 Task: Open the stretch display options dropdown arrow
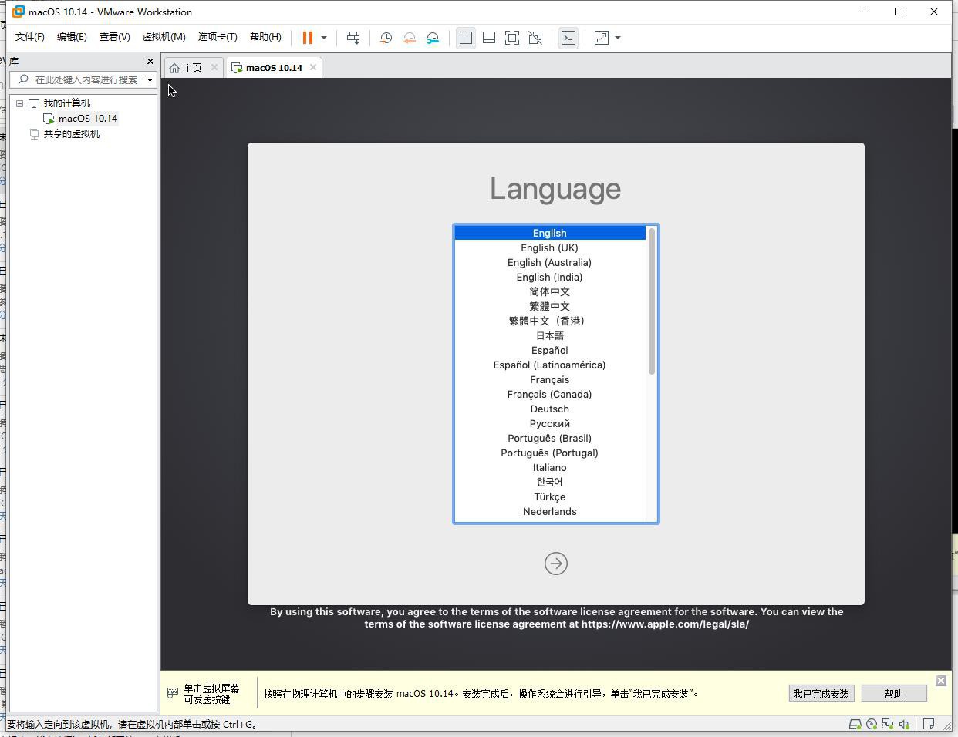[618, 38]
